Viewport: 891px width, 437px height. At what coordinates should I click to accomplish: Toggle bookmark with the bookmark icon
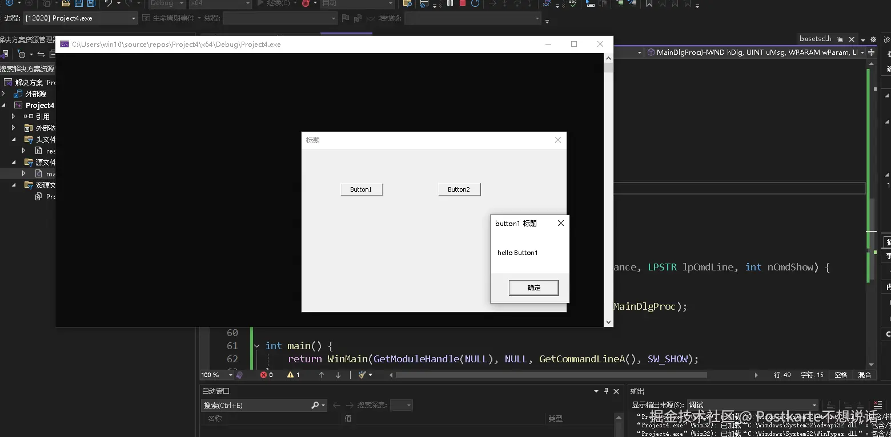coord(649,3)
